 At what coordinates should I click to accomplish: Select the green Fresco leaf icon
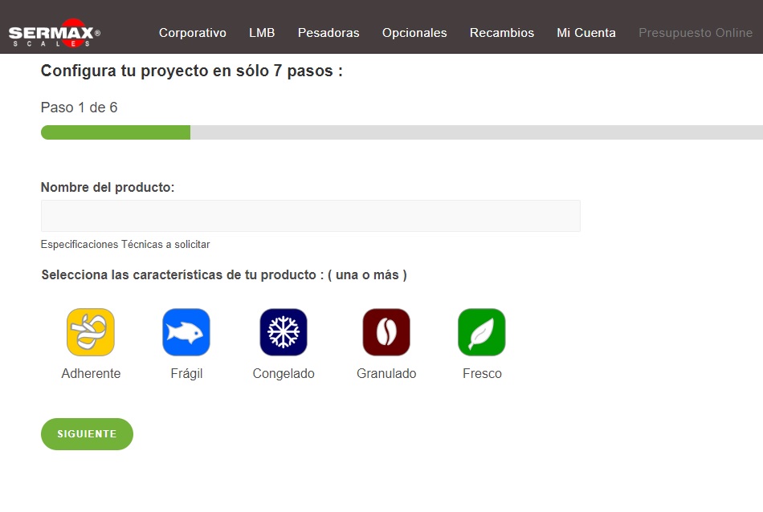point(482,332)
